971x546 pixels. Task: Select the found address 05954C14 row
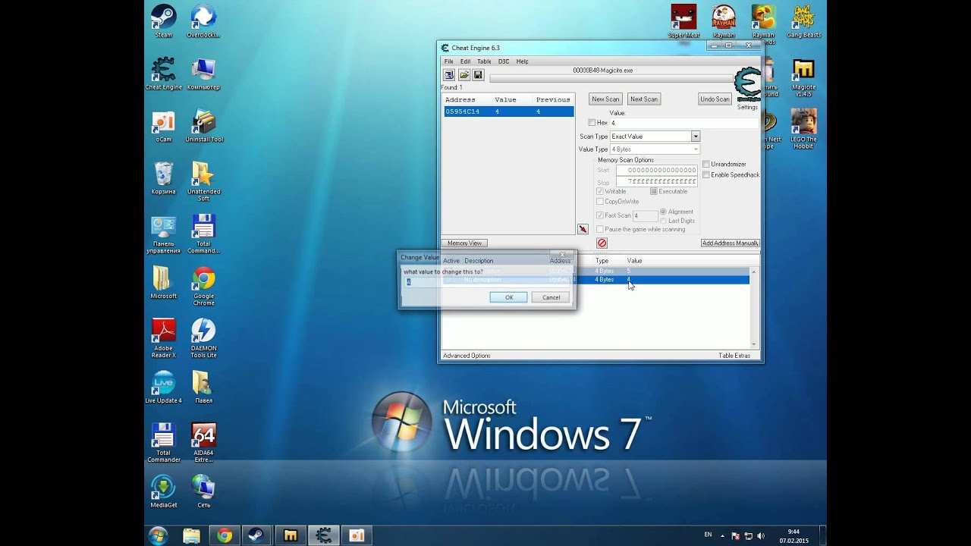[508, 111]
